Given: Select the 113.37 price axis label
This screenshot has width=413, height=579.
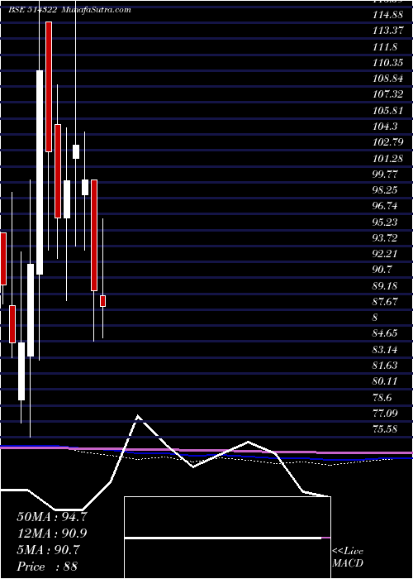Looking at the screenshot, I should coord(387,31).
